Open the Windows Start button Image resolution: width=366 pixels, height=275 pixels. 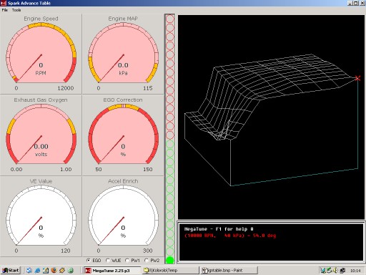11,270
